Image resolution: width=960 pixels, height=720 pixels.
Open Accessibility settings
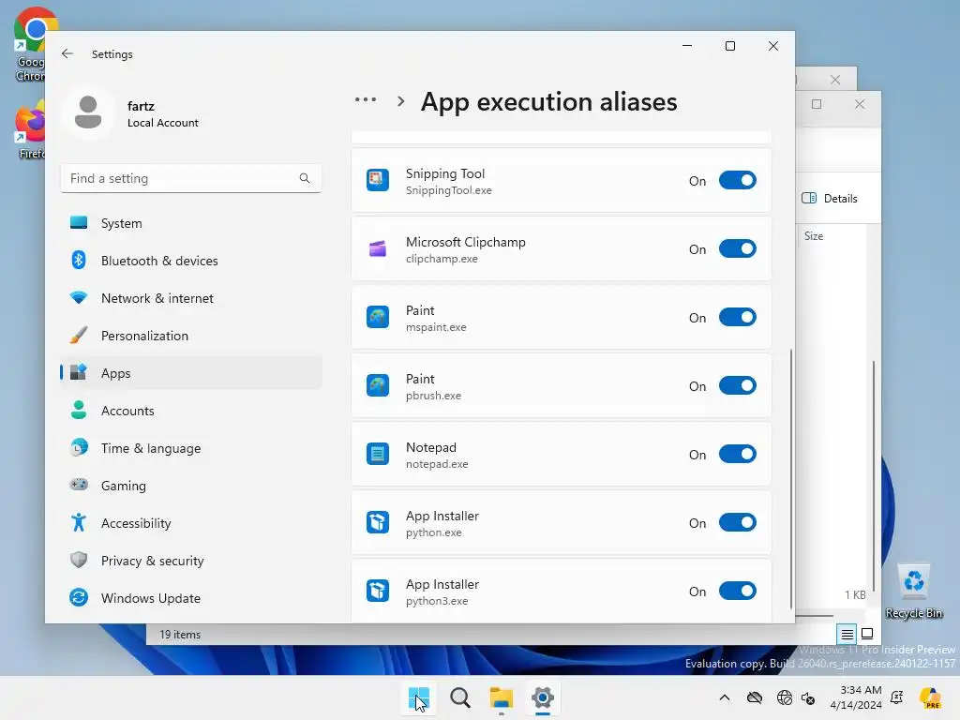[x=191, y=523]
